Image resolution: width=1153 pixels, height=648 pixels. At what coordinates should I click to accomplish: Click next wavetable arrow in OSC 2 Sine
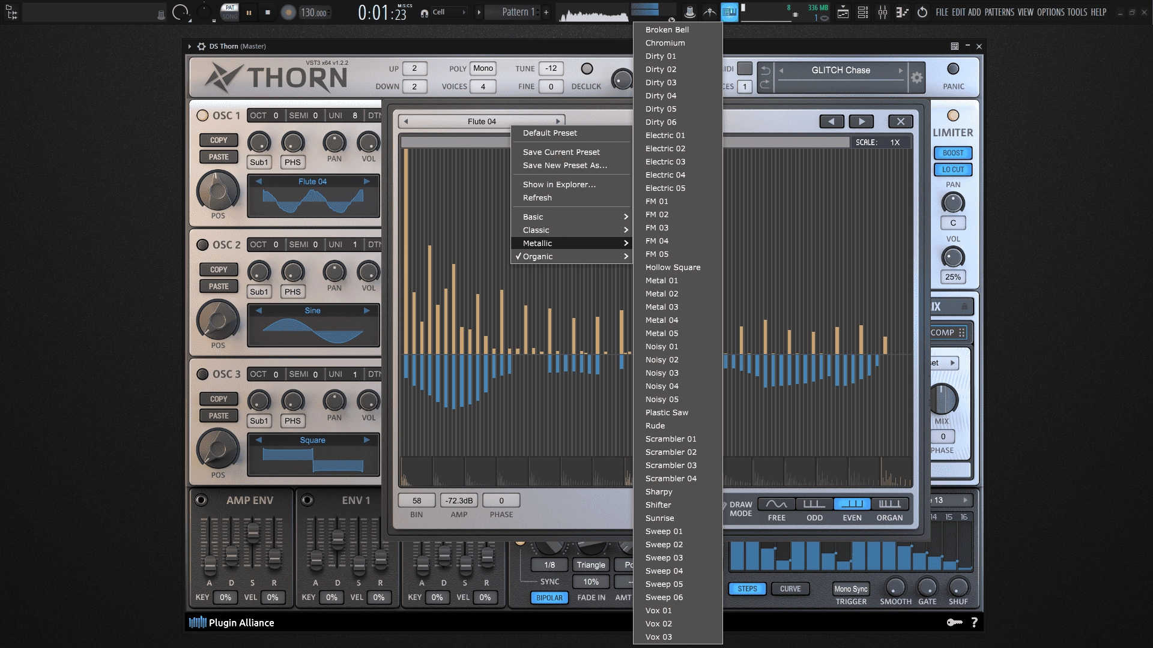point(366,311)
